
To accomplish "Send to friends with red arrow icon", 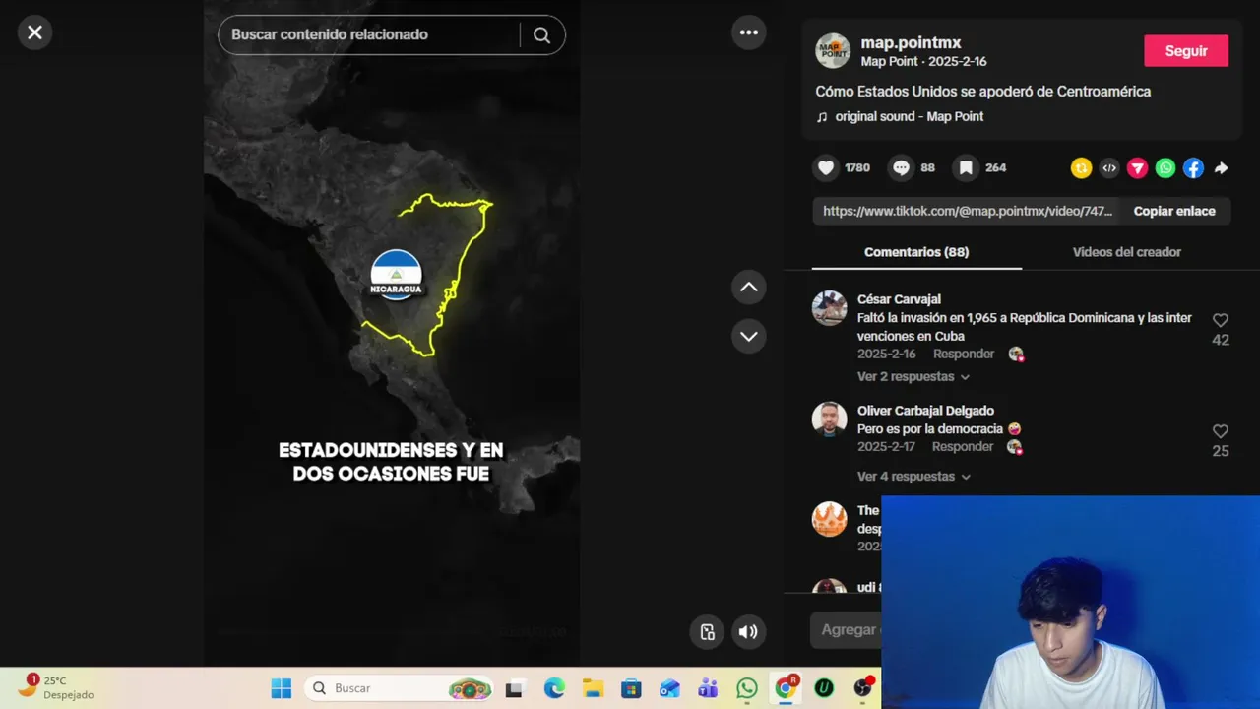I will [x=1137, y=168].
